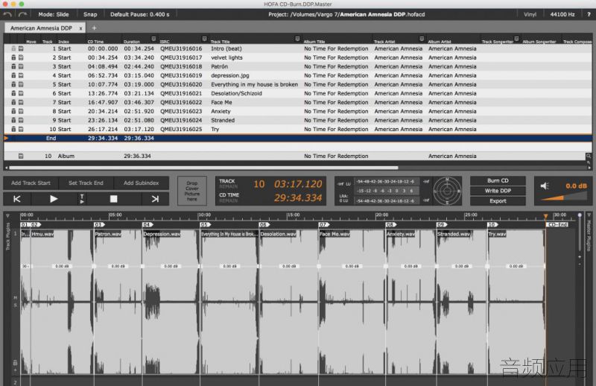Toggle lock on audio track 1
The width and height of the screenshot is (596, 386).
tap(15, 362)
